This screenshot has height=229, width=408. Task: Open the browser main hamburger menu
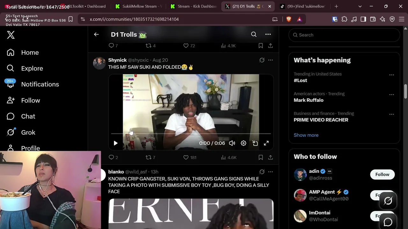coord(402,19)
